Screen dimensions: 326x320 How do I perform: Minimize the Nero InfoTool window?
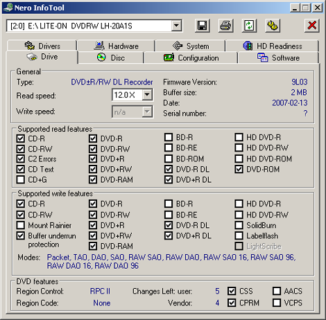click(x=295, y=8)
